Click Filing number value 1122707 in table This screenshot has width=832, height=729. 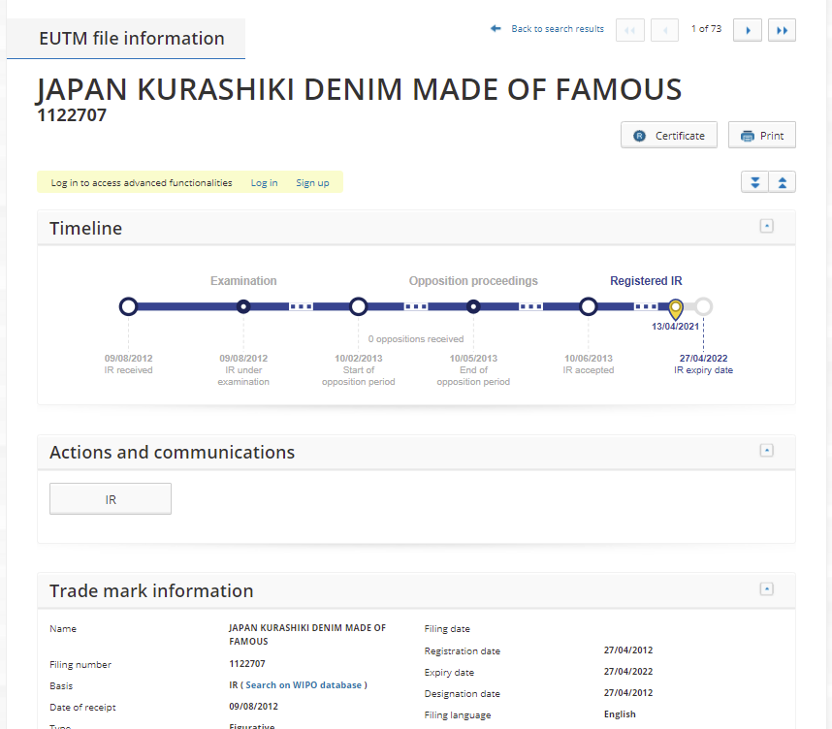click(247, 664)
